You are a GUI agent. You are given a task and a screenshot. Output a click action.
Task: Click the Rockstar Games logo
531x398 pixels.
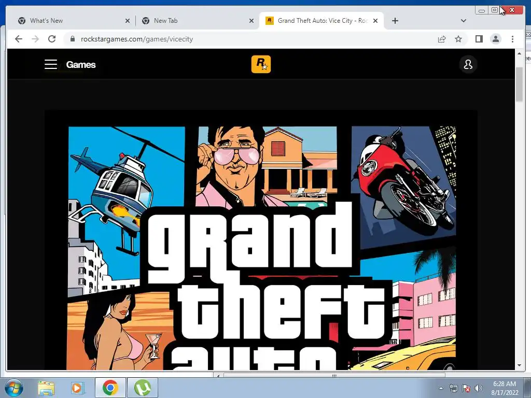pos(261,64)
